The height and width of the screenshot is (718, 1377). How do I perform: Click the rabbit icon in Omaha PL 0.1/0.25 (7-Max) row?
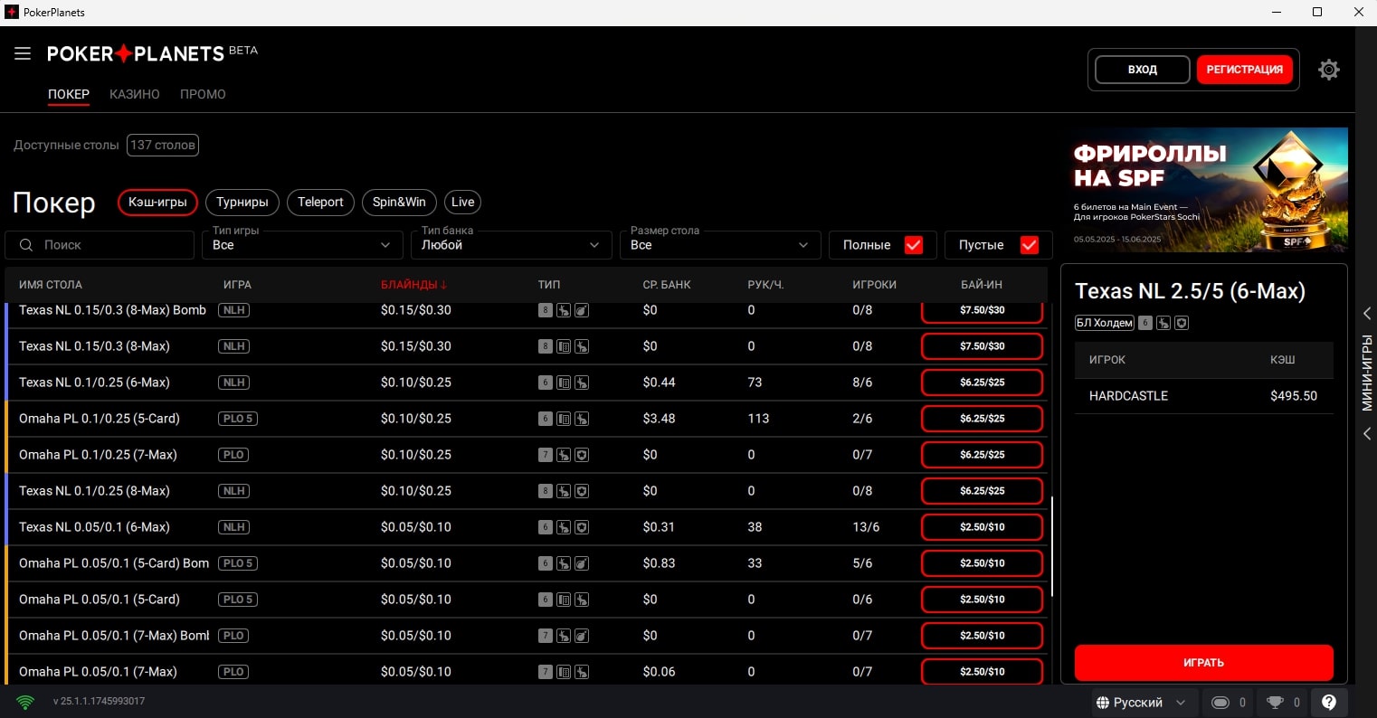point(564,455)
